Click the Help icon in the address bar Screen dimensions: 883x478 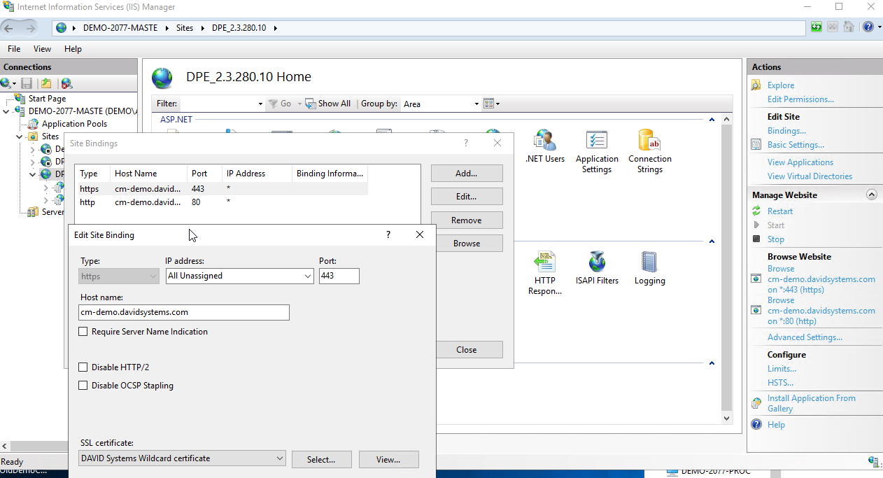tap(868, 27)
